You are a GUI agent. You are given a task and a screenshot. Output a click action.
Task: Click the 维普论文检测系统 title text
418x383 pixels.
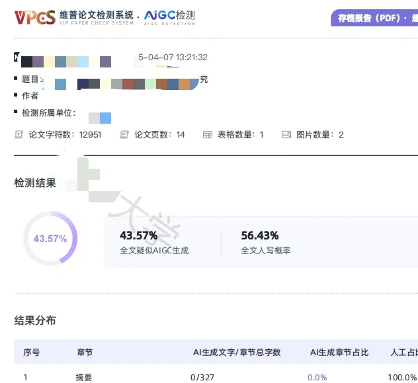[x=97, y=15]
